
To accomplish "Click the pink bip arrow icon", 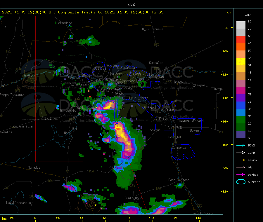I will tap(241, 167).
